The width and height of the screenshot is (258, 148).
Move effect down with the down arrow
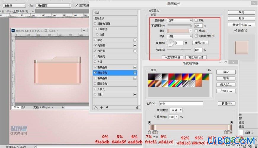tap(107, 107)
